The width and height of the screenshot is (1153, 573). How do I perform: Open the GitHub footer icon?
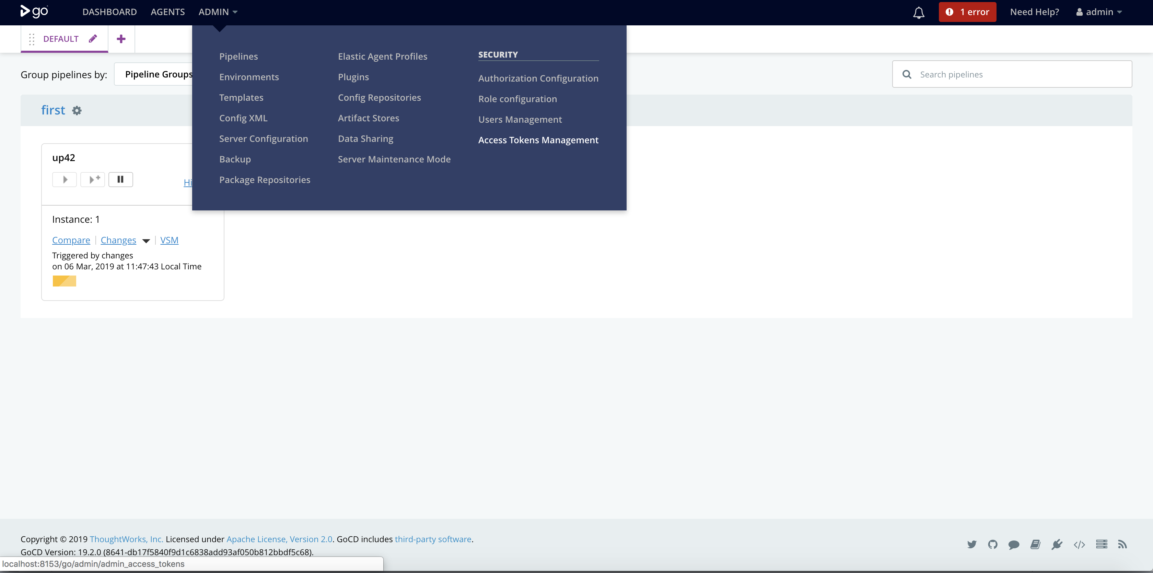coord(993,545)
